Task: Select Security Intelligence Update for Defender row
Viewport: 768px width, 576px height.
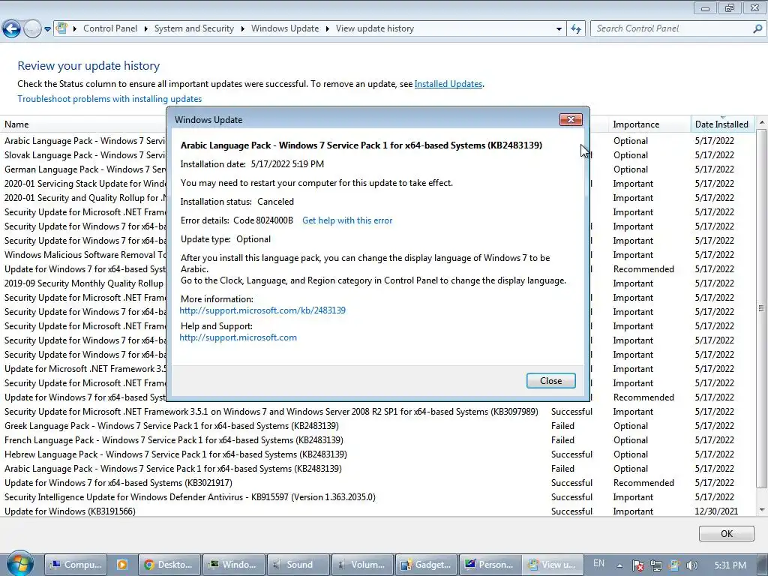Action: click(377, 496)
